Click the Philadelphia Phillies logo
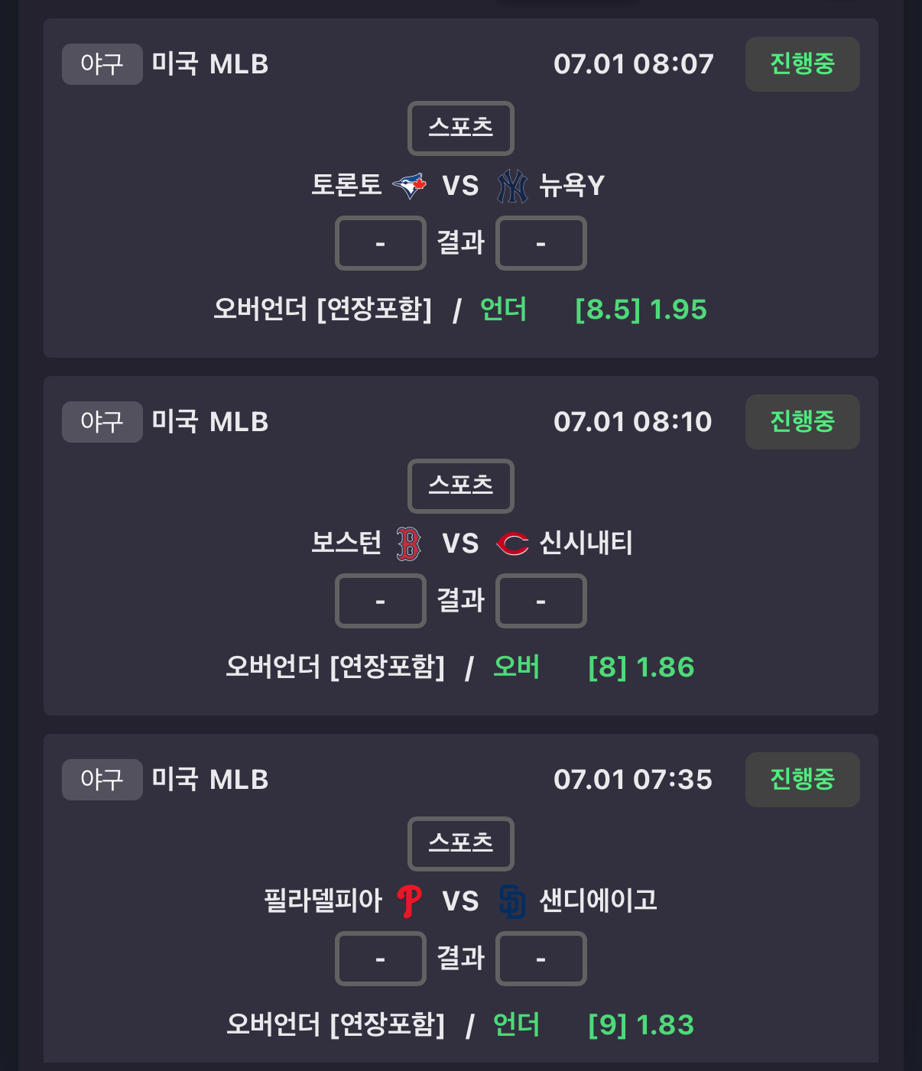The image size is (922, 1071). pyautogui.click(x=409, y=901)
